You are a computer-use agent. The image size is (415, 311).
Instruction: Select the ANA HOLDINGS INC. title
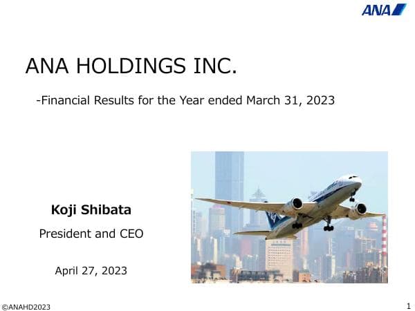click(x=131, y=66)
